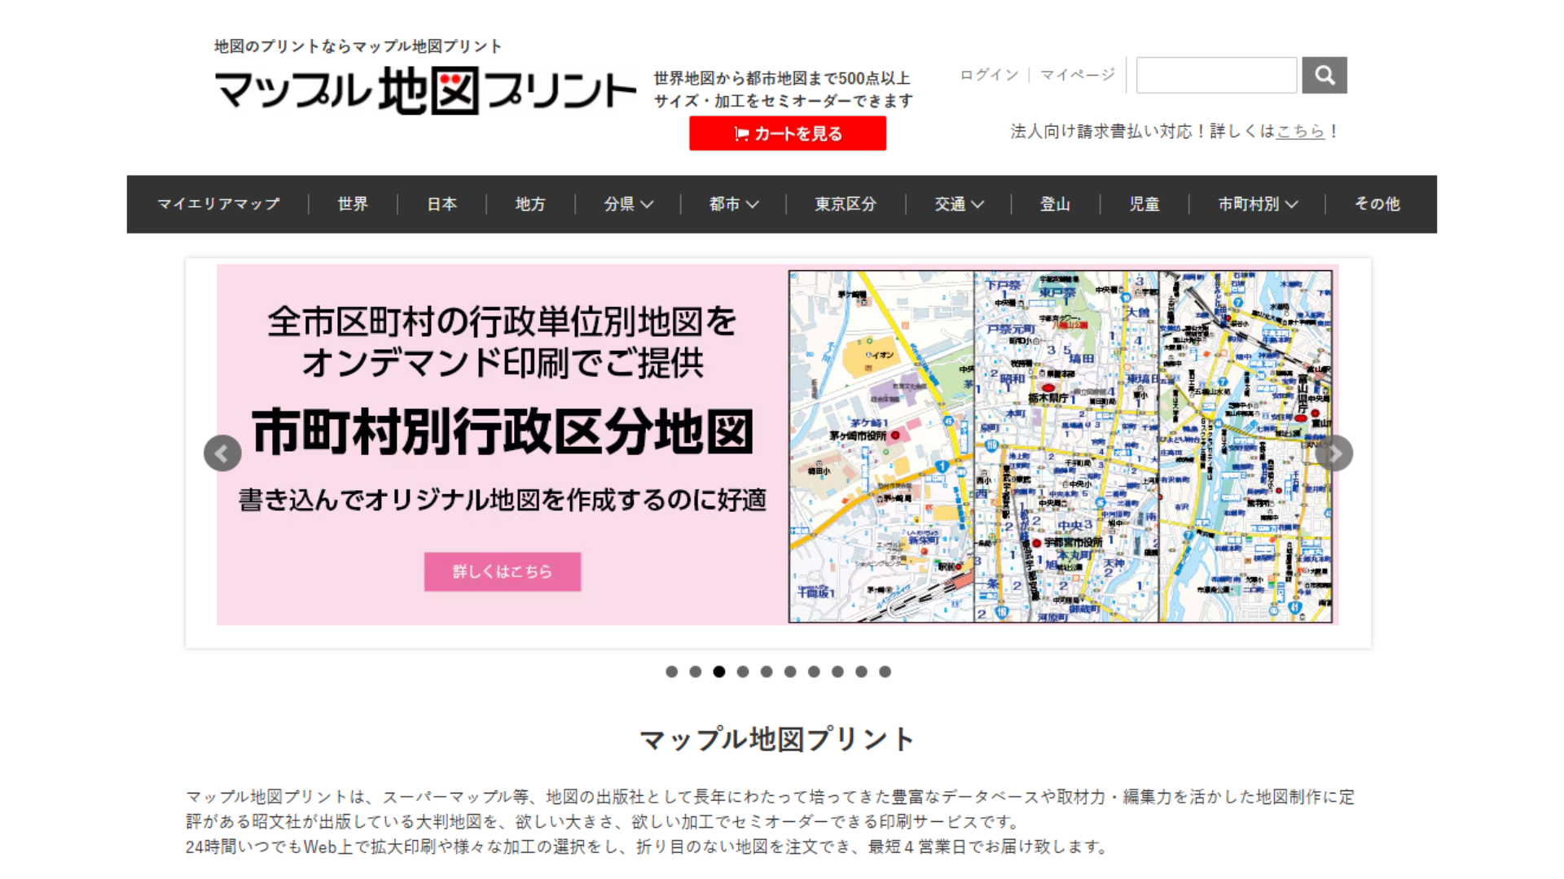Select 日本 from the navigation menu
Image resolution: width=1564 pixels, height=879 pixels.
click(441, 204)
